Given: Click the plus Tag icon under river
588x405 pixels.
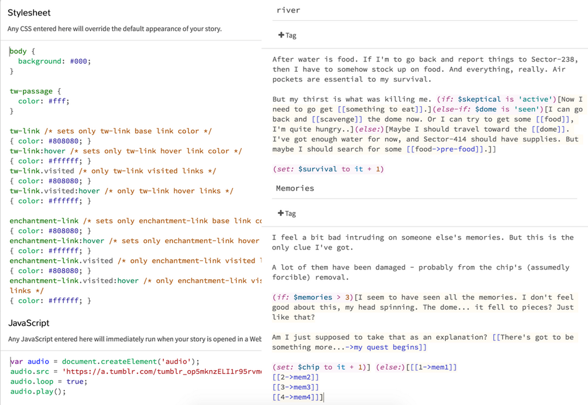Looking at the screenshot, I should pyautogui.click(x=287, y=35).
